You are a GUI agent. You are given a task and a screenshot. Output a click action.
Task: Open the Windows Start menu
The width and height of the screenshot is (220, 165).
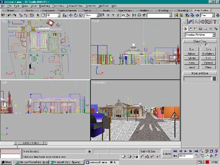[x=6, y=162]
